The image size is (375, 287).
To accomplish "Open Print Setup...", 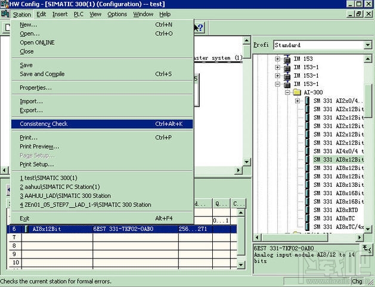I will (102, 165).
